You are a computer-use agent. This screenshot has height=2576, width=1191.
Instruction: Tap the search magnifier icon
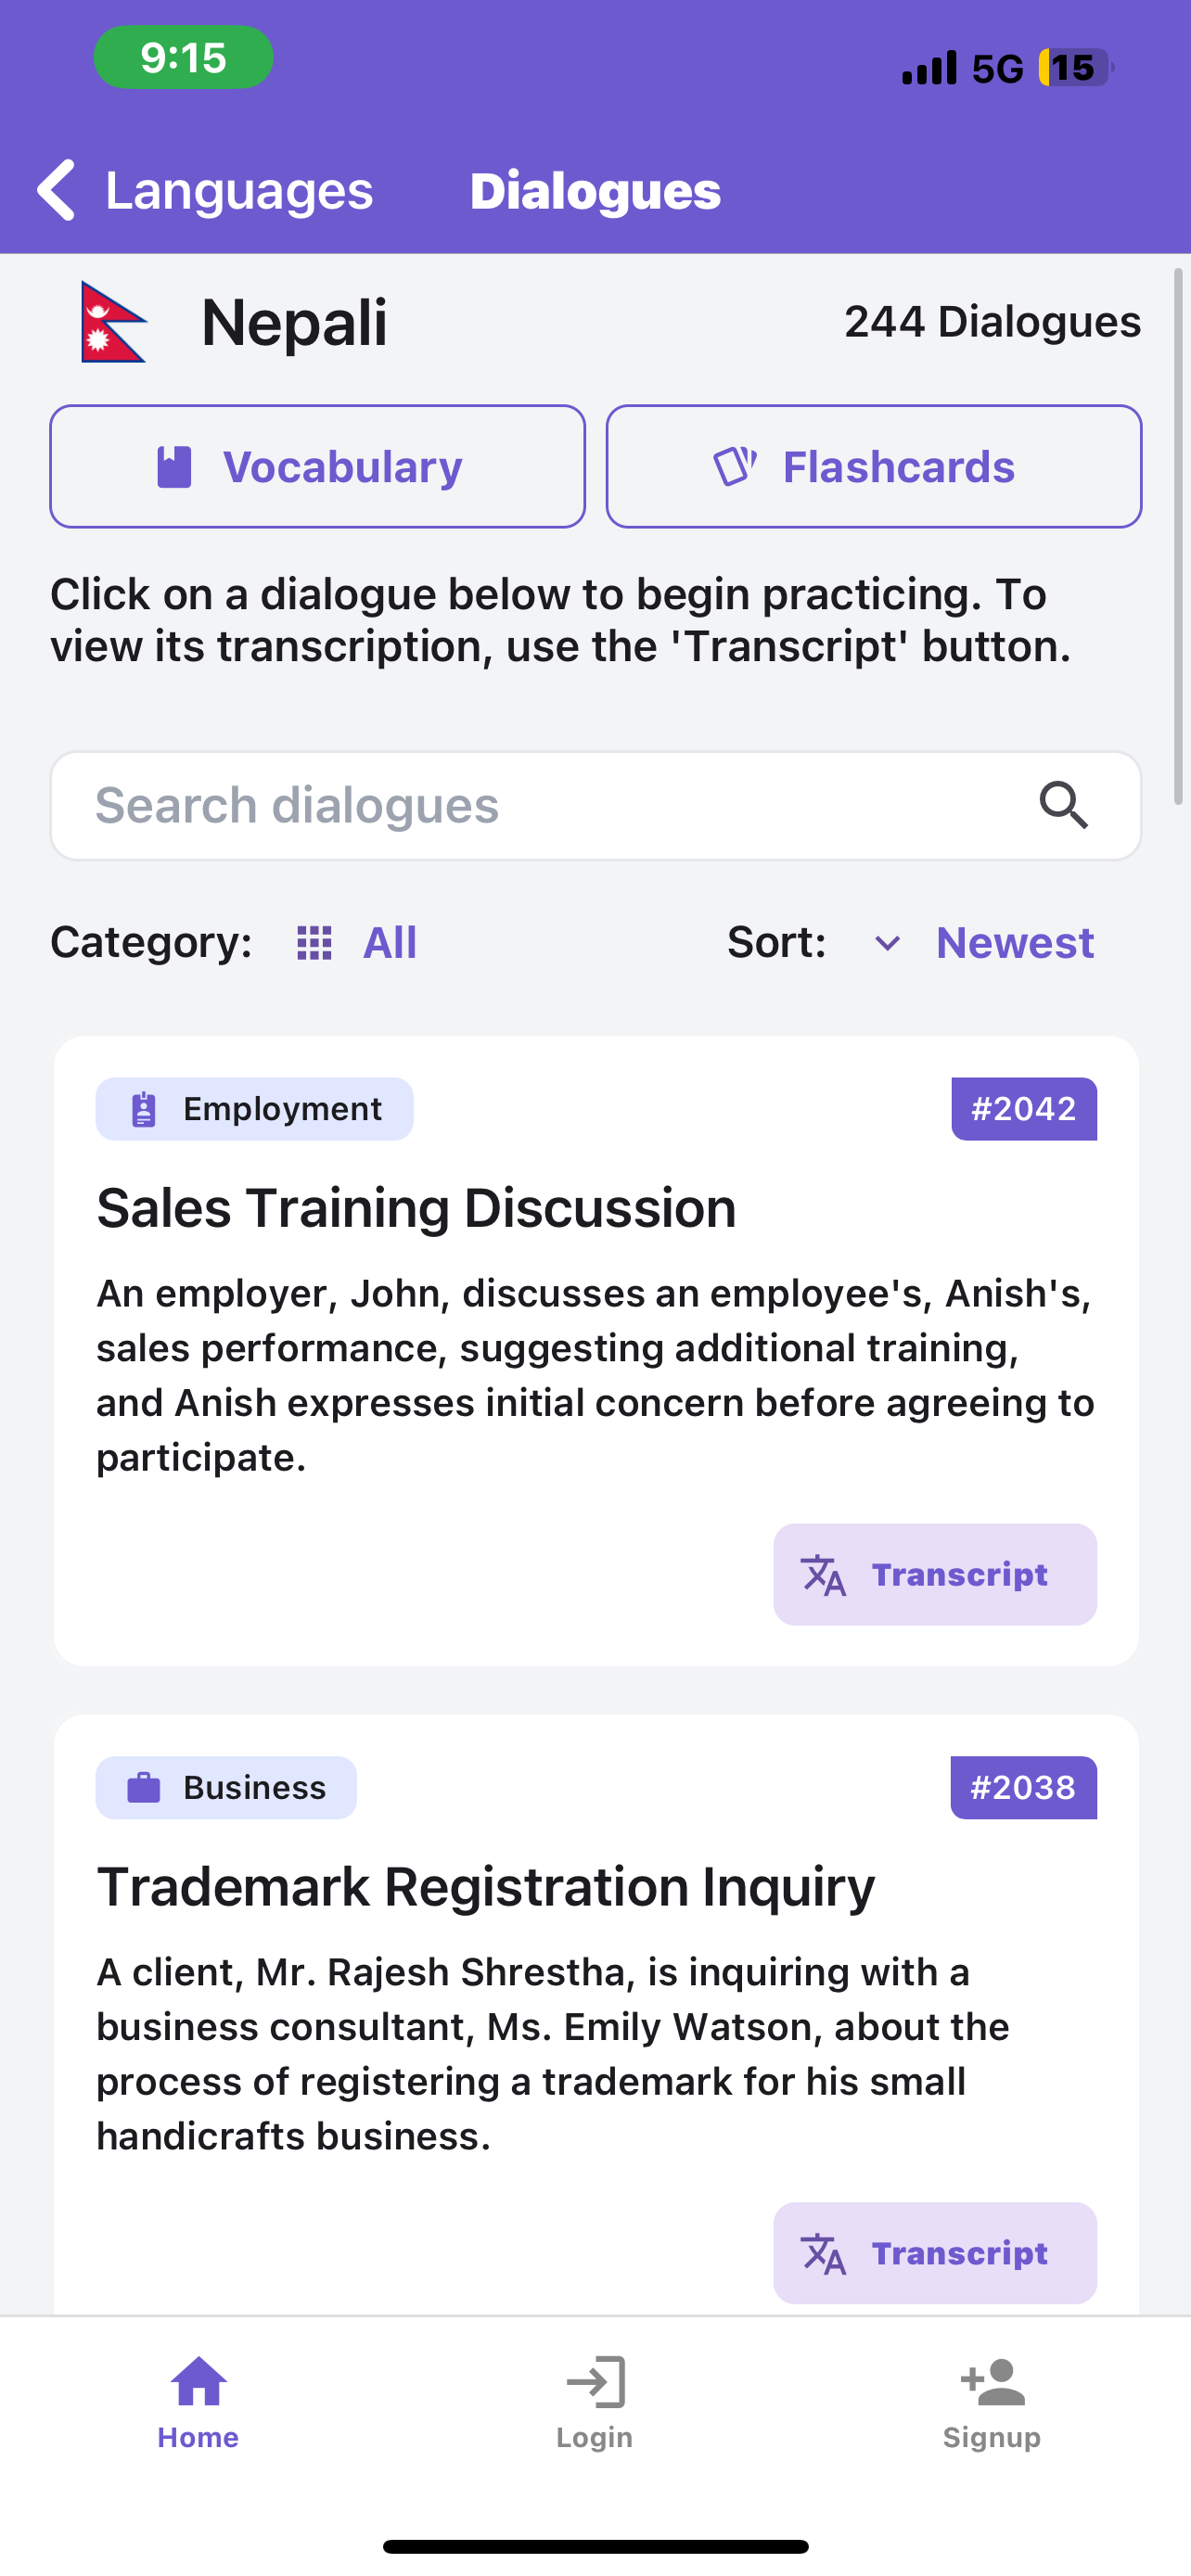pyautogui.click(x=1063, y=805)
